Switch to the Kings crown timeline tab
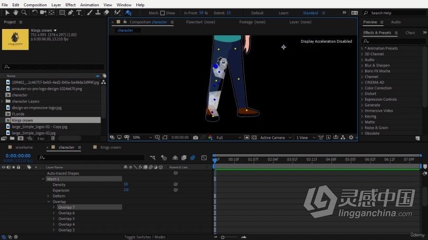 click(x=110, y=147)
